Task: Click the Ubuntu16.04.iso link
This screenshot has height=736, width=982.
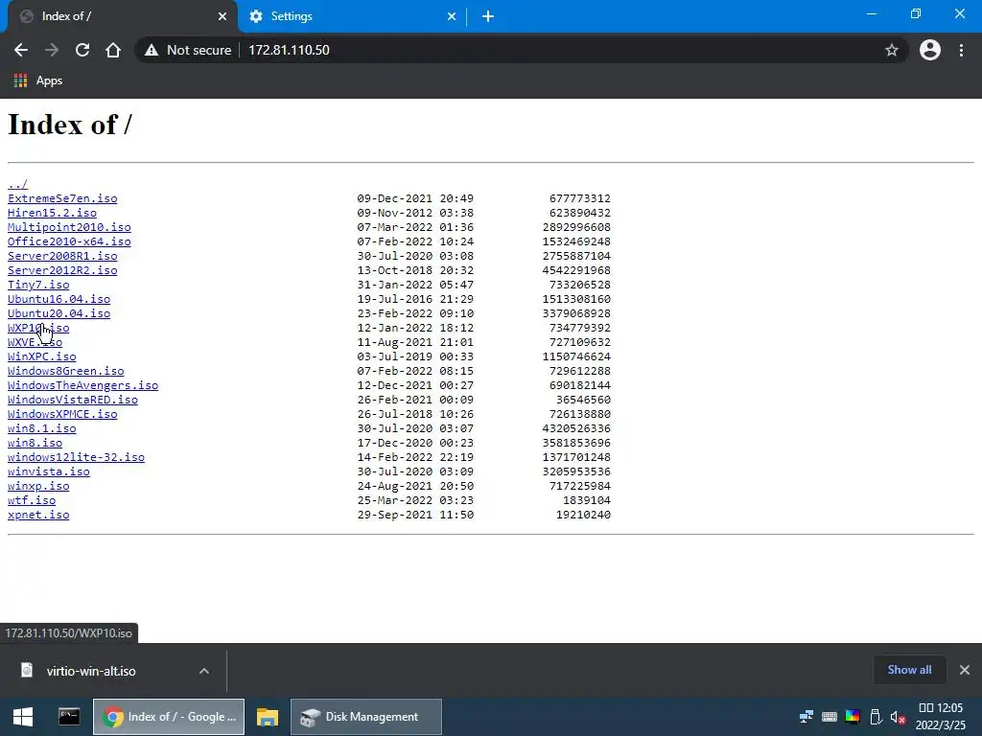Action: 58,299
